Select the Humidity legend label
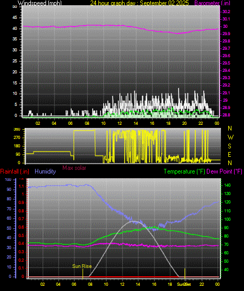Screen dimensions: 244x291 45,171
